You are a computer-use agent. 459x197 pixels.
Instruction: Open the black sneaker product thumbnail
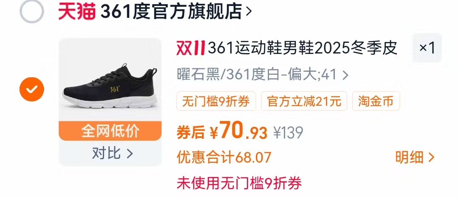point(110,79)
